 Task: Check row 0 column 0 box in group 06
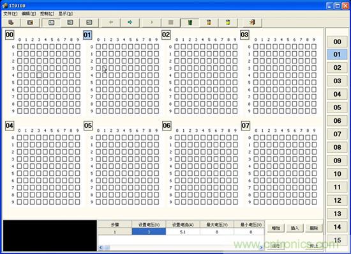pyautogui.click(x=177, y=138)
